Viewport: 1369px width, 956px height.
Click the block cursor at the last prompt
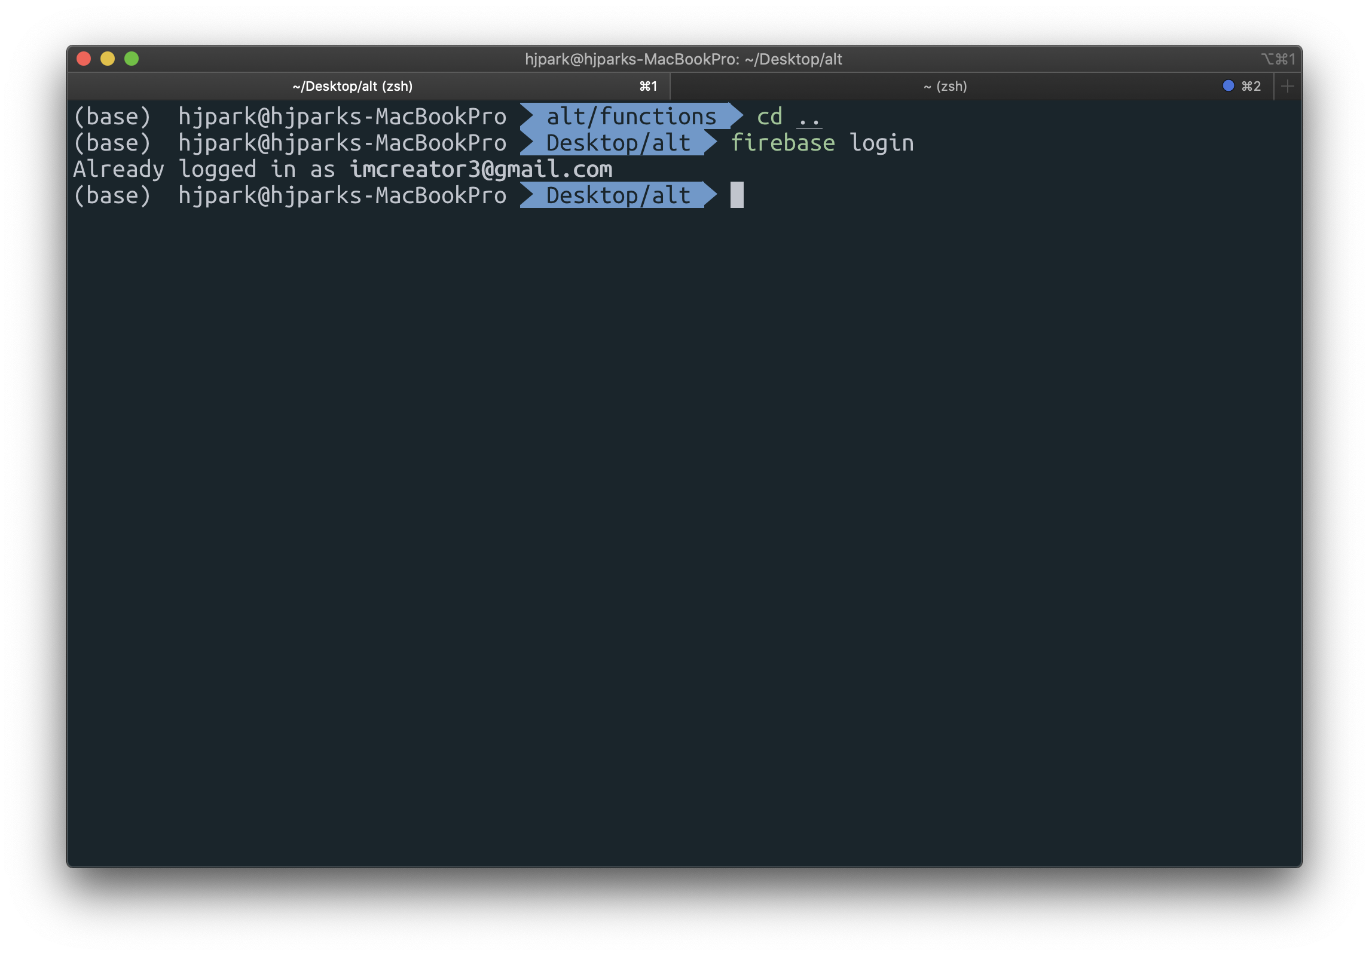tap(737, 195)
